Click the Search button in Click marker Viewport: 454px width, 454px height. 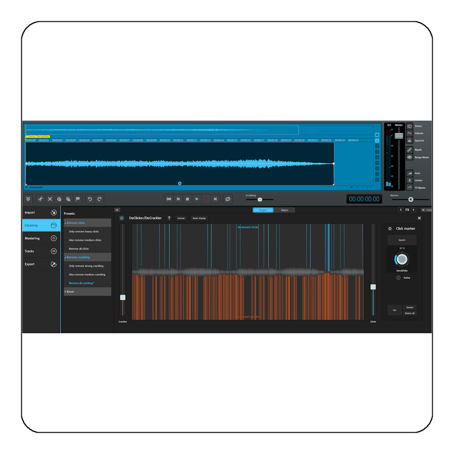(x=402, y=240)
